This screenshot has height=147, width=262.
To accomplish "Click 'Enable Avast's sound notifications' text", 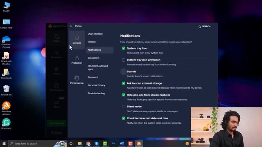I will [145, 76].
